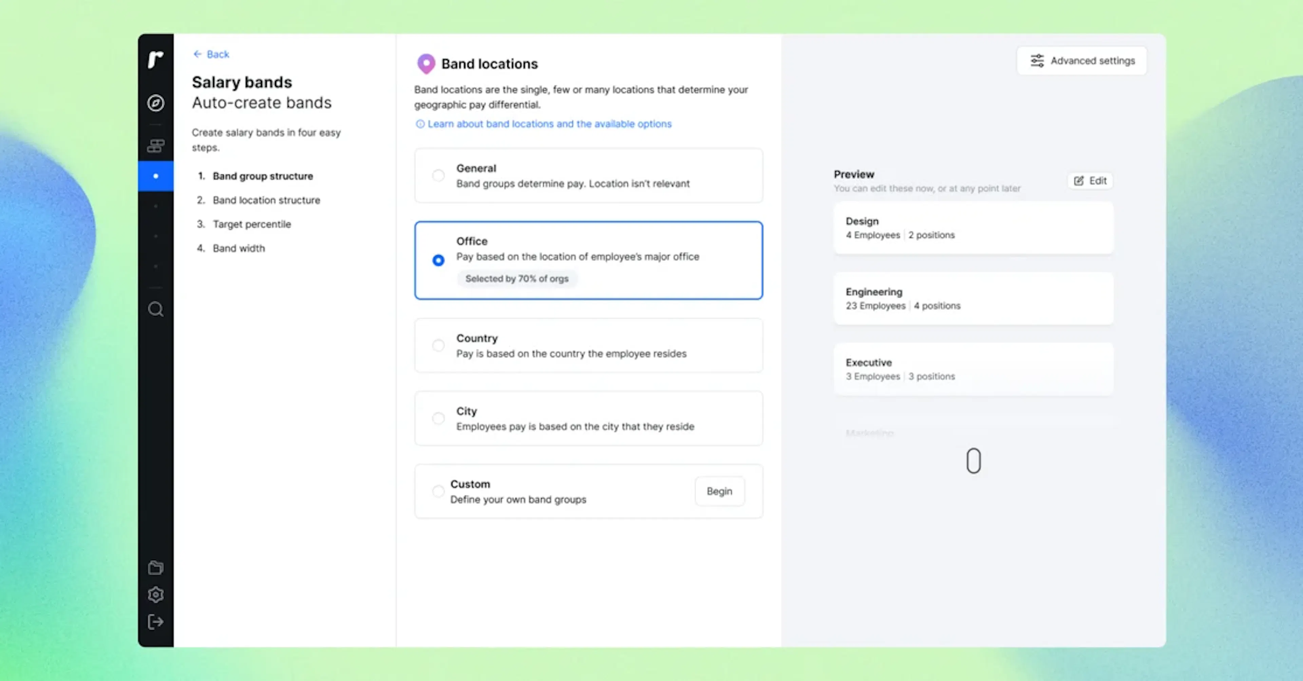Select the Office radio option
This screenshot has width=1303, height=681.
[438, 260]
